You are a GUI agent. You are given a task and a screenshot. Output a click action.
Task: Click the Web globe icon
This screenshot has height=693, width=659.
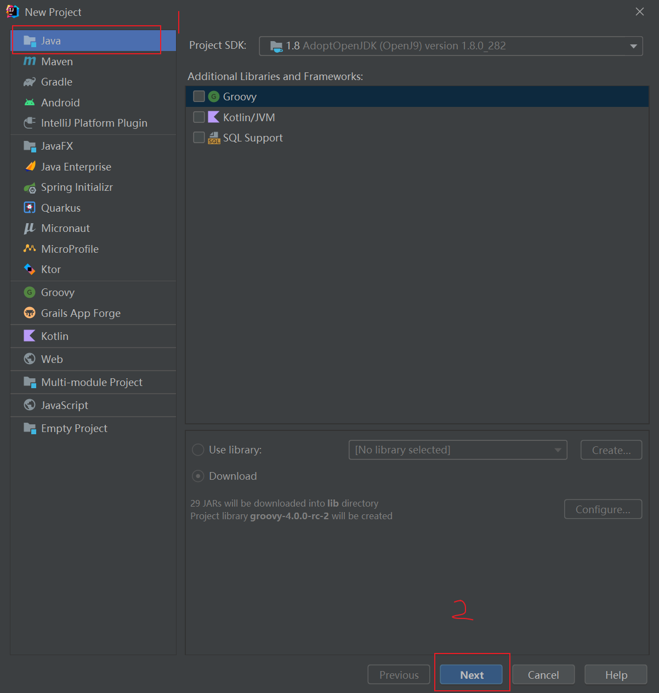[30, 359]
